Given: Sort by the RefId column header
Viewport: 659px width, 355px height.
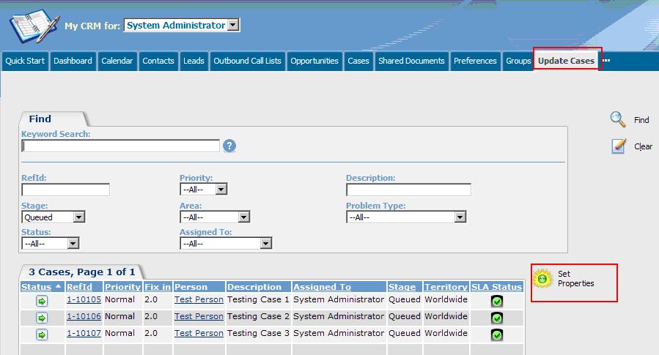Looking at the screenshot, I should [x=79, y=287].
